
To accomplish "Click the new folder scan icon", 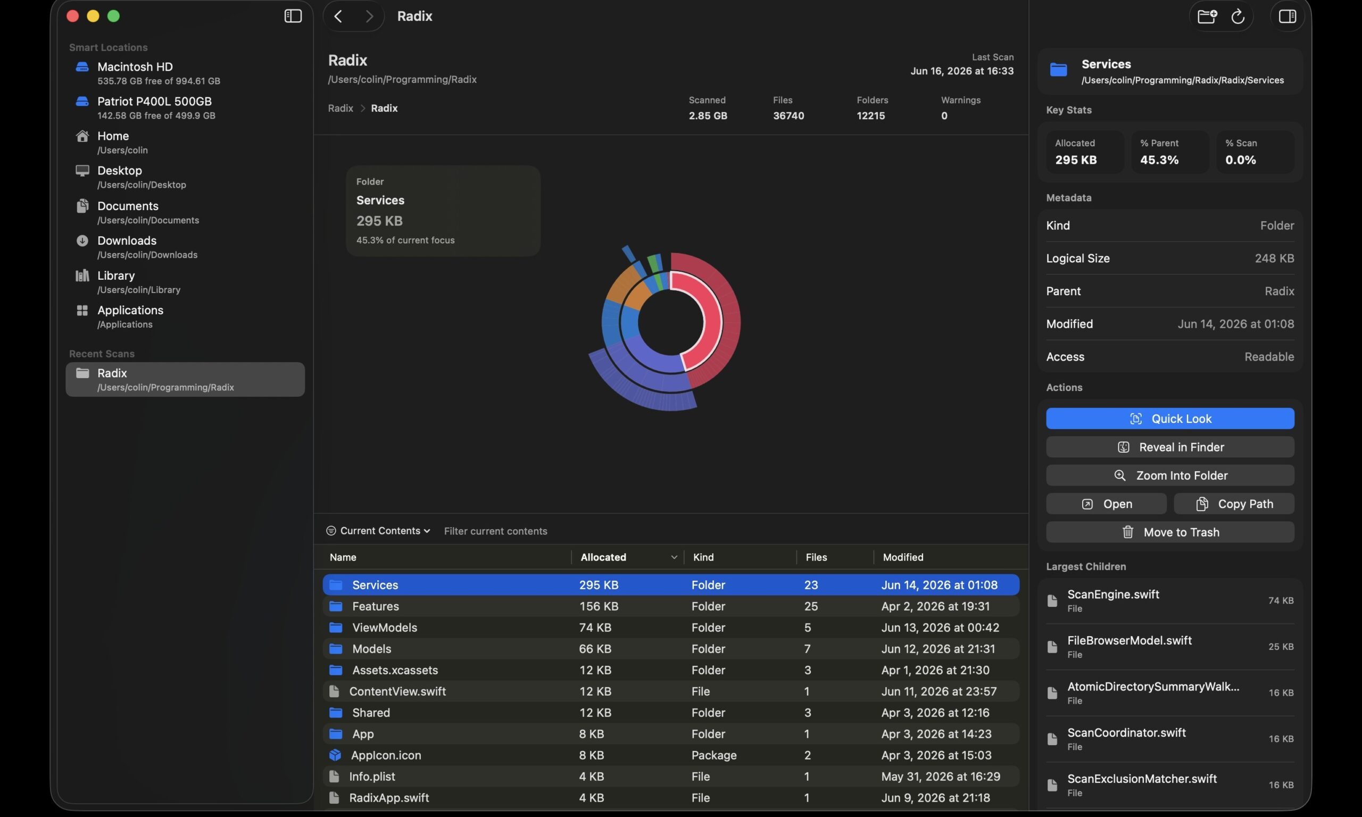I will point(1206,16).
